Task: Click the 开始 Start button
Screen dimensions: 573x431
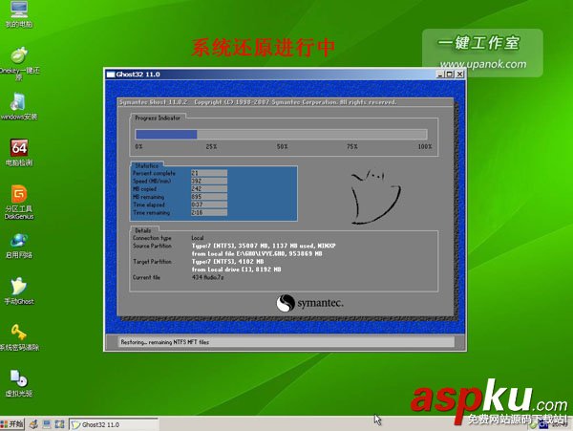Action: tap(13, 423)
